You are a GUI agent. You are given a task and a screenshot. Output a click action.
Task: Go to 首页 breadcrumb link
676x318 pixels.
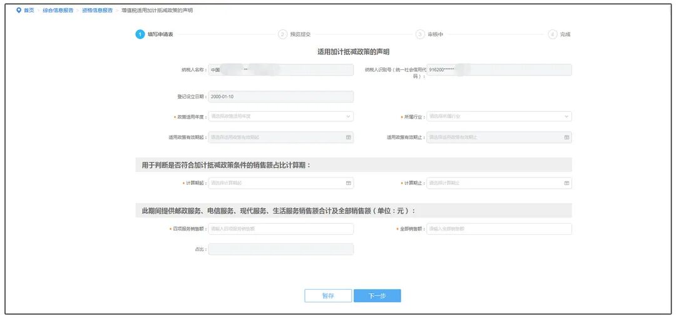pos(29,11)
